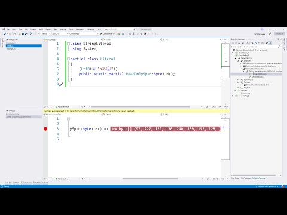The height and width of the screenshot is (215, 287).
Task: Open the Build menu
Action: (41, 29)
